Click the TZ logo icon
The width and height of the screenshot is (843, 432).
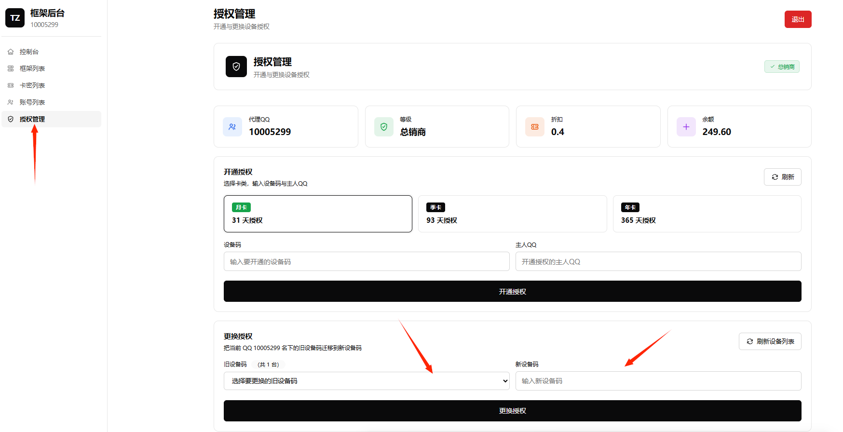point(15,18)
